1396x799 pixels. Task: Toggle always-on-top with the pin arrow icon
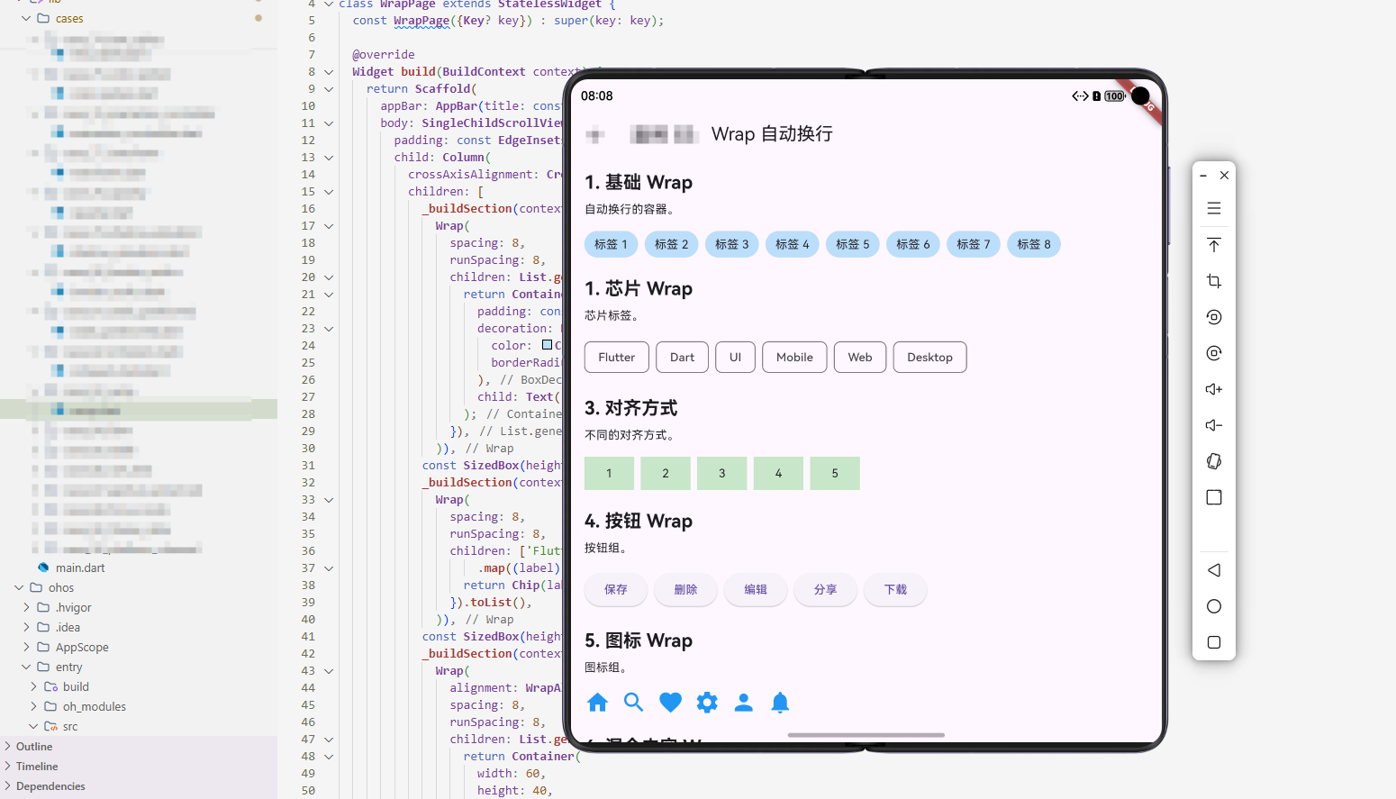coord(1213,244)
